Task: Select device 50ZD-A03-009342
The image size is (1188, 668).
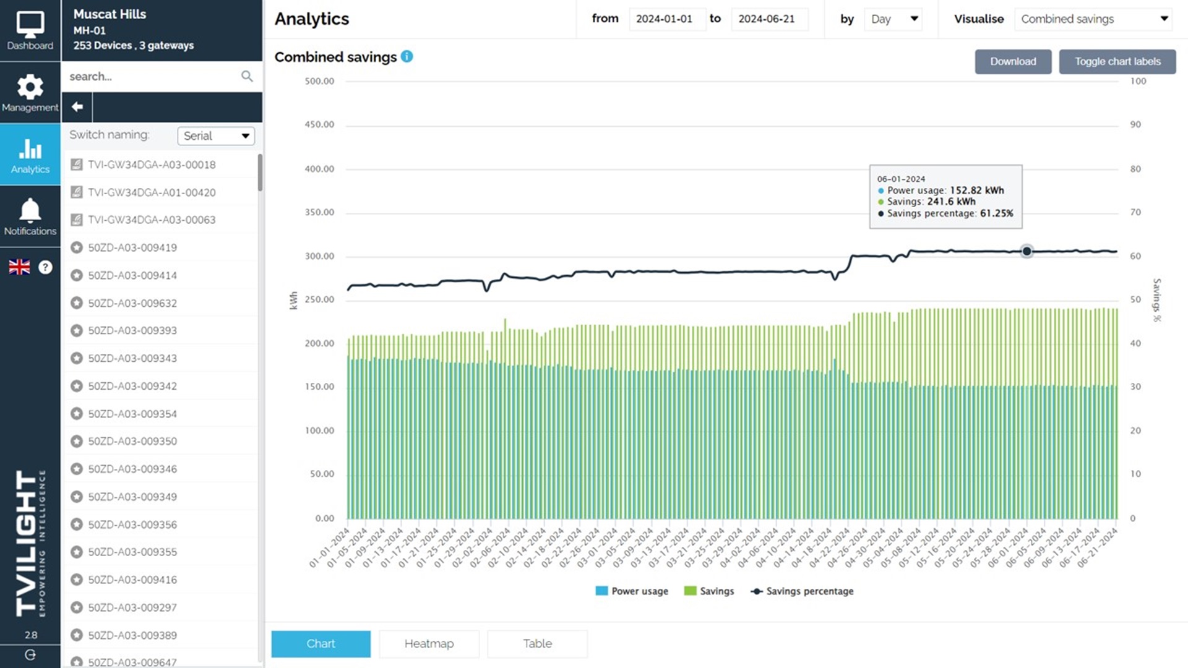Action: tap(160, 386)
